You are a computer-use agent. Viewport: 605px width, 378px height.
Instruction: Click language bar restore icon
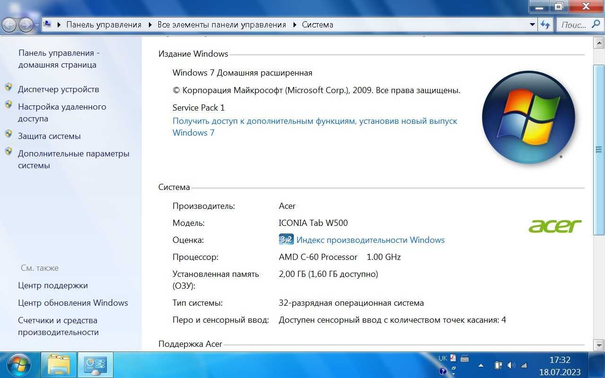tap(454, 368)
